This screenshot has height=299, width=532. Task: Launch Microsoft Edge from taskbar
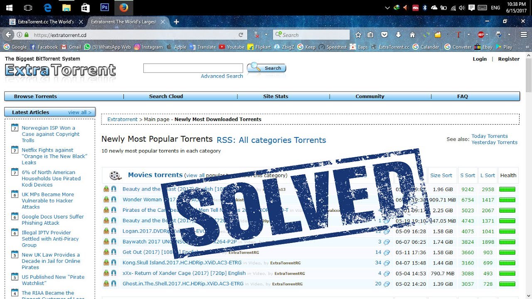(x=48, y=7)
